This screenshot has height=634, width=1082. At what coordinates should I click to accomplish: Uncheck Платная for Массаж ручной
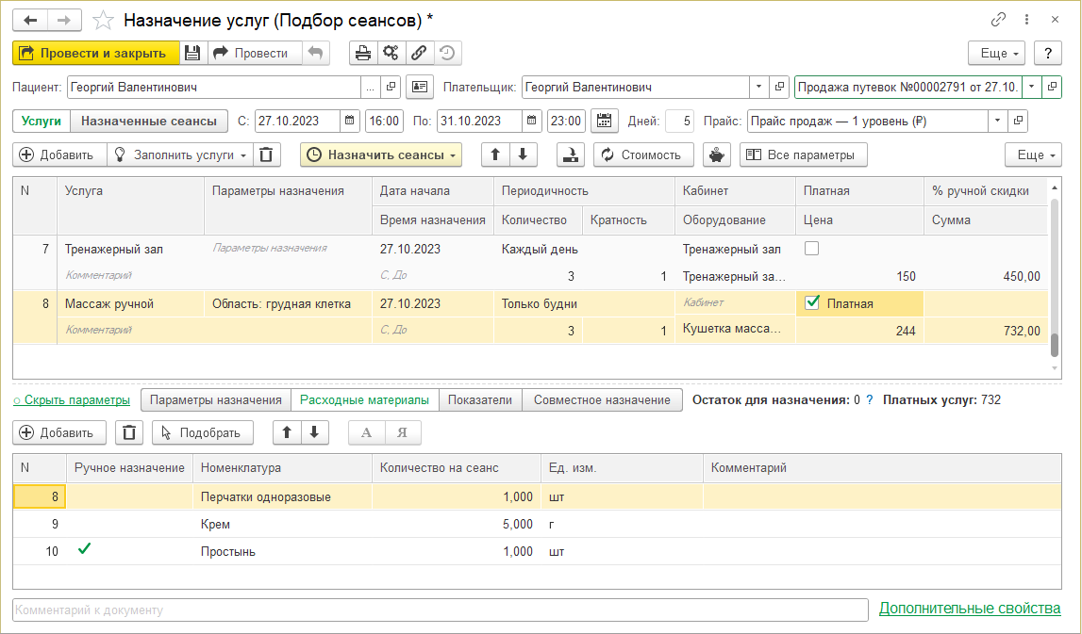coord(811,303)
